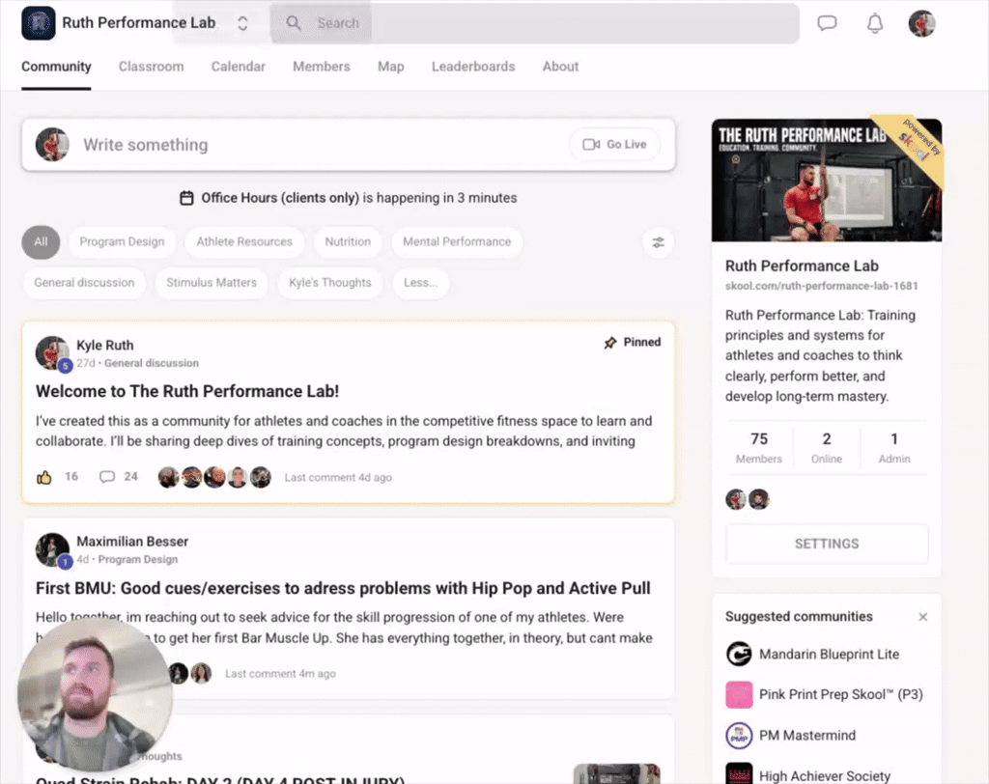
Task: Select the Mandarin Blueprint Lite community icon
Action: tap(738, 654)
